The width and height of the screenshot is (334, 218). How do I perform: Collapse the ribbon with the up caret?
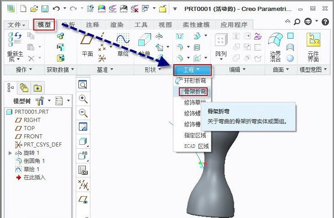287,21
